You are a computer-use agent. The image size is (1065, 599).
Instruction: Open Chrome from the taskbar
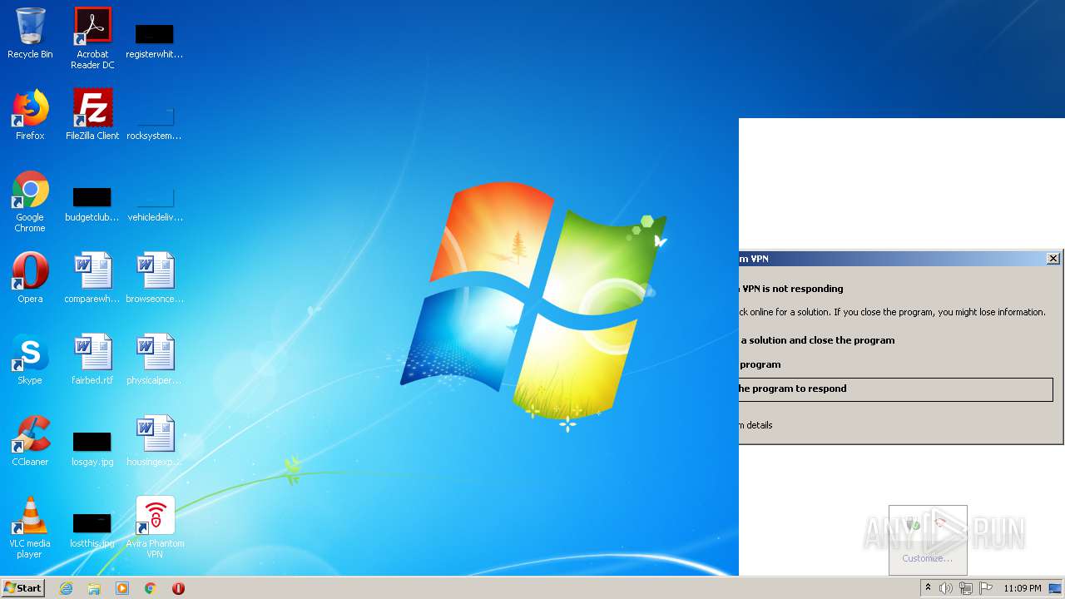151,588
